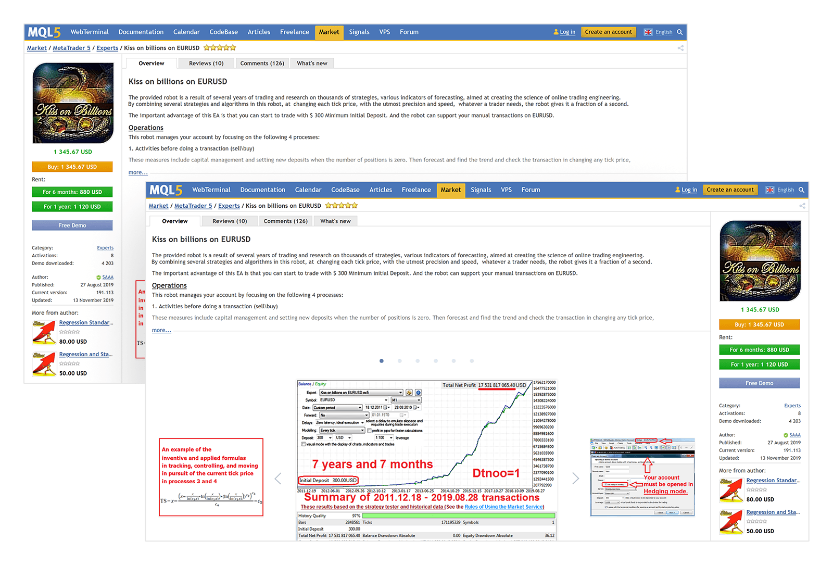Open the strategy tester summary screenshot
This screenshot has height=565, width=833.
coord(427,460)
